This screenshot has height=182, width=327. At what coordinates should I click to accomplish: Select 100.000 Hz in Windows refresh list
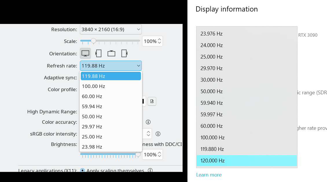(247, 137)
